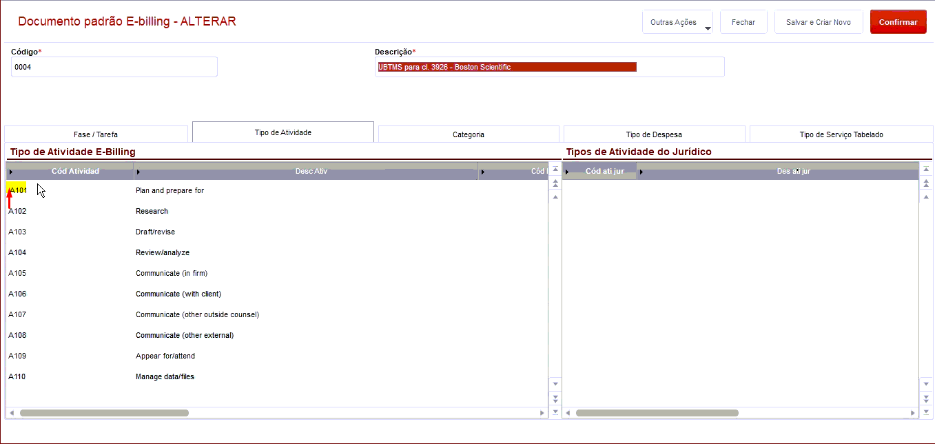Click left arrow of Jurídico grid horizontal scrollbar
This screenshot has width=935, height=444.
[567, 413]
